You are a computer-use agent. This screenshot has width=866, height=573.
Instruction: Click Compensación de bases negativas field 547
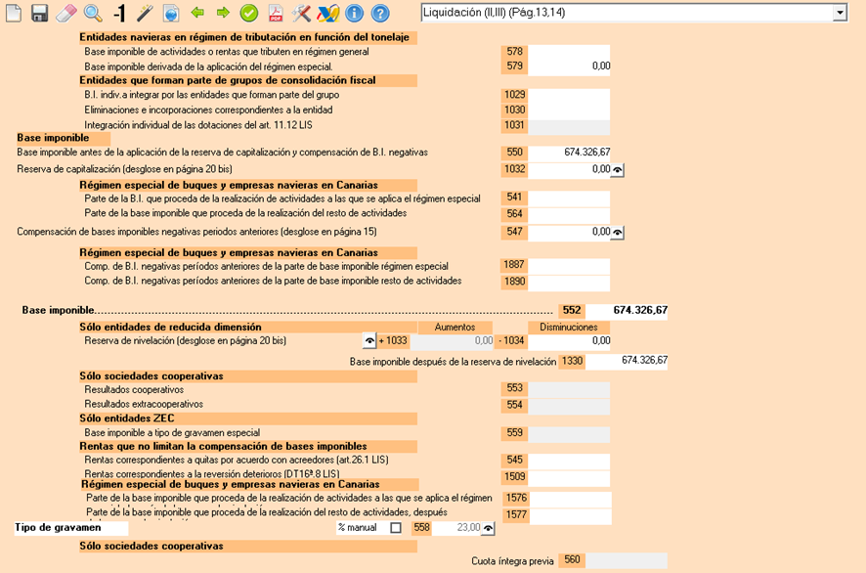click(570, 232)
